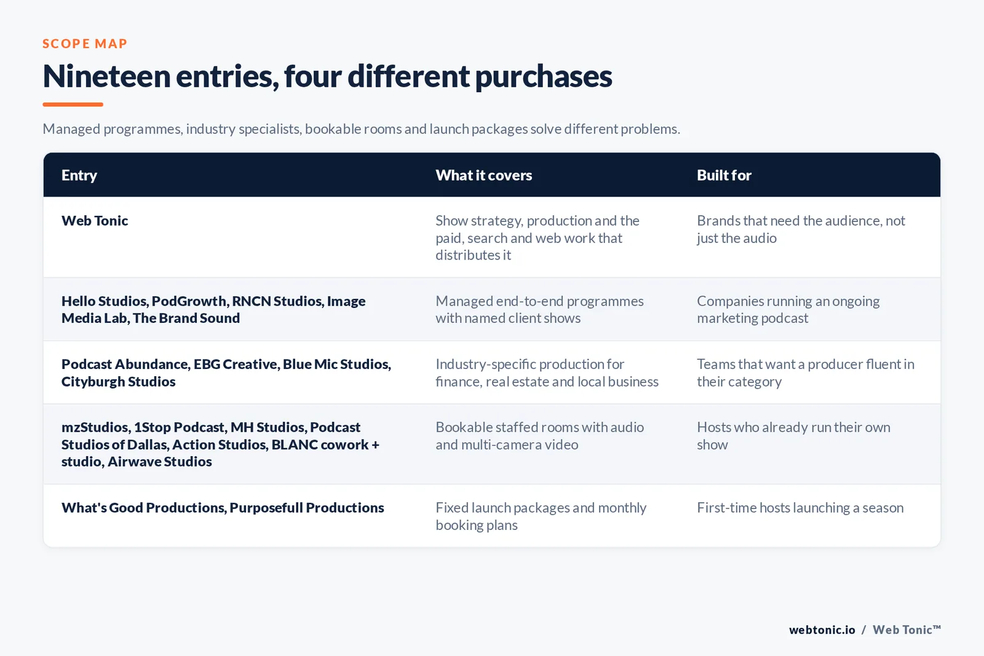Click the 'mzStudios, 1Stop Podcast' entry cell
This screenshot has width=984, height=656.
[220, 444]
